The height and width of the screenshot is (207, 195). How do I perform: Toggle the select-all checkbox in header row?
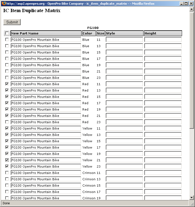(7, 33)
